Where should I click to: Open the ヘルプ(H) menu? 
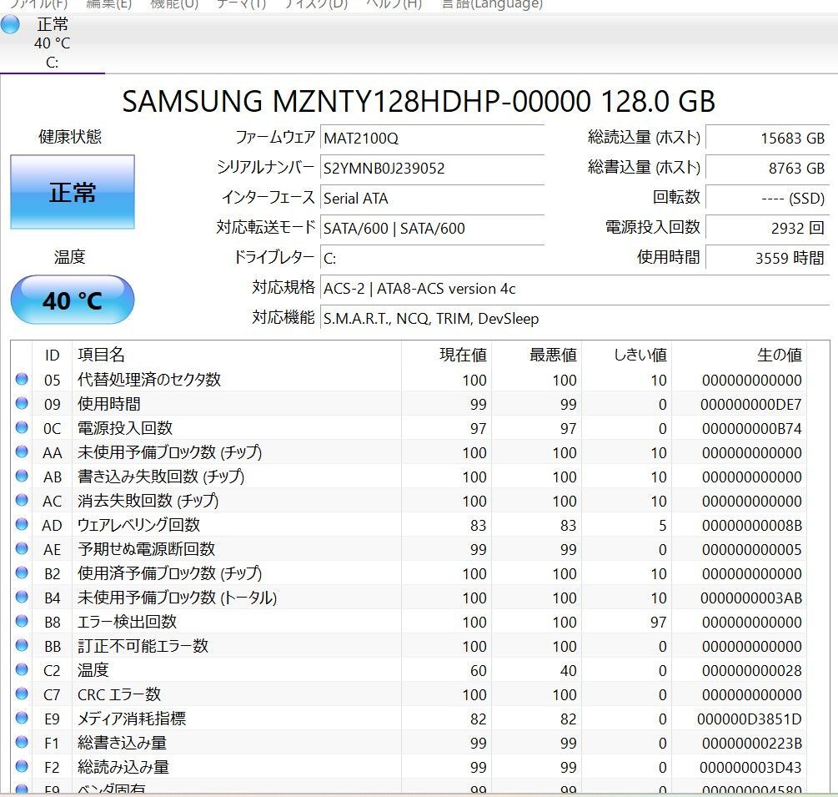(x=394, y=4)
